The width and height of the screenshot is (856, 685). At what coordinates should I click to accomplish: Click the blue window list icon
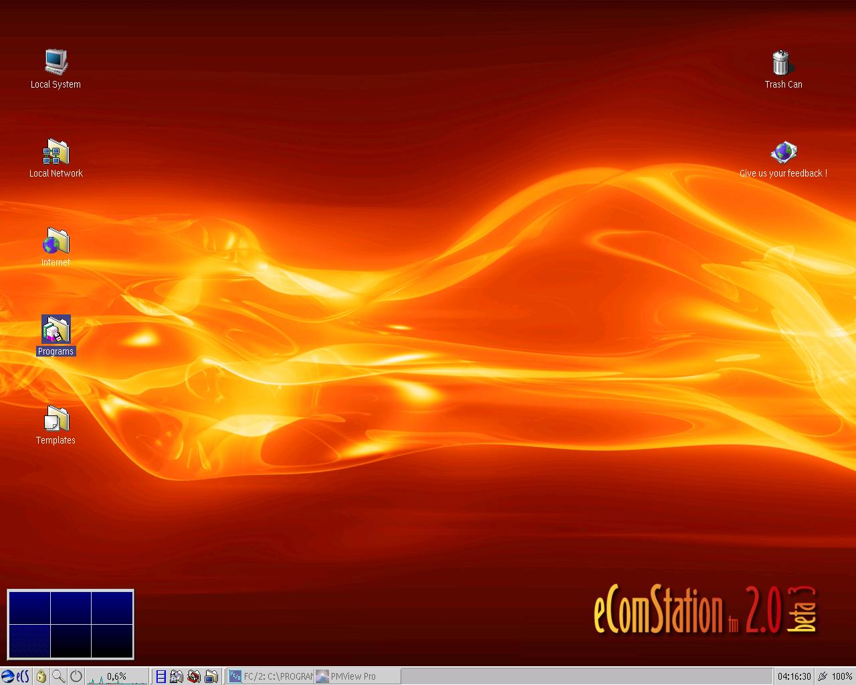click(x=160, y=676)
